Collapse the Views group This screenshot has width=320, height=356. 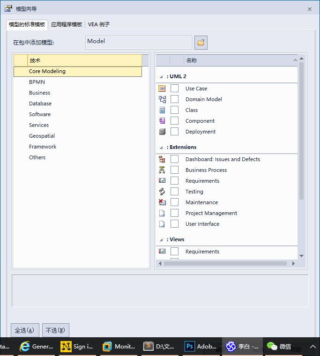click(161, 240)
